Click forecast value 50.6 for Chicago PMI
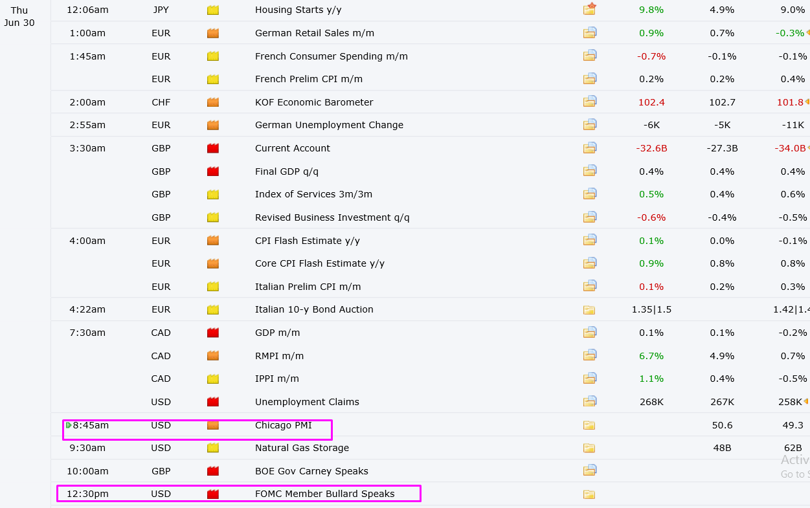This screenshot has width=810, height=508. (721, 425)
